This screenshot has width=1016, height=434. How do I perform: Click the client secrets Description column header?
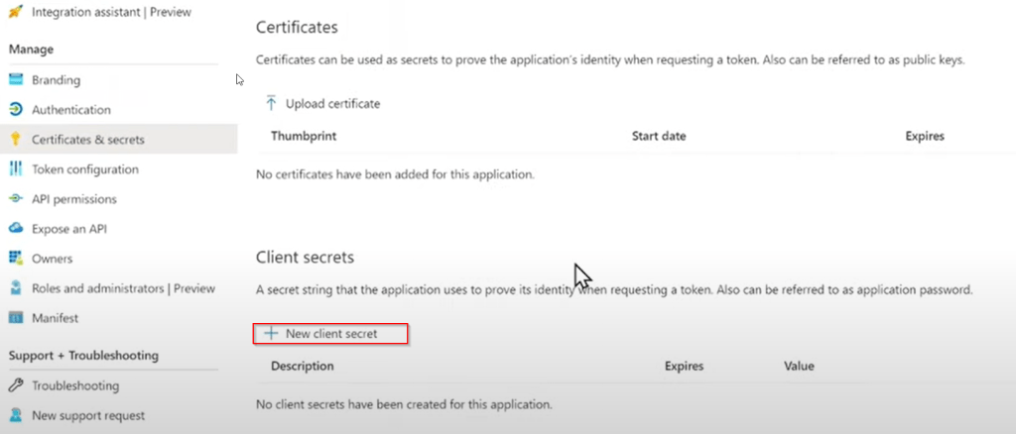303,366
